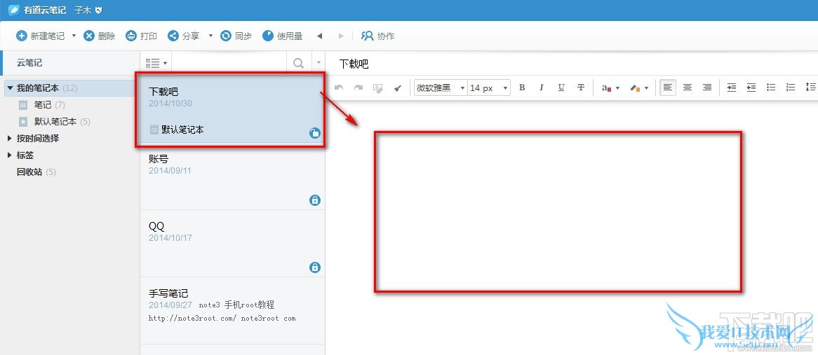Click the 分享 (share) button

(184, 36)
